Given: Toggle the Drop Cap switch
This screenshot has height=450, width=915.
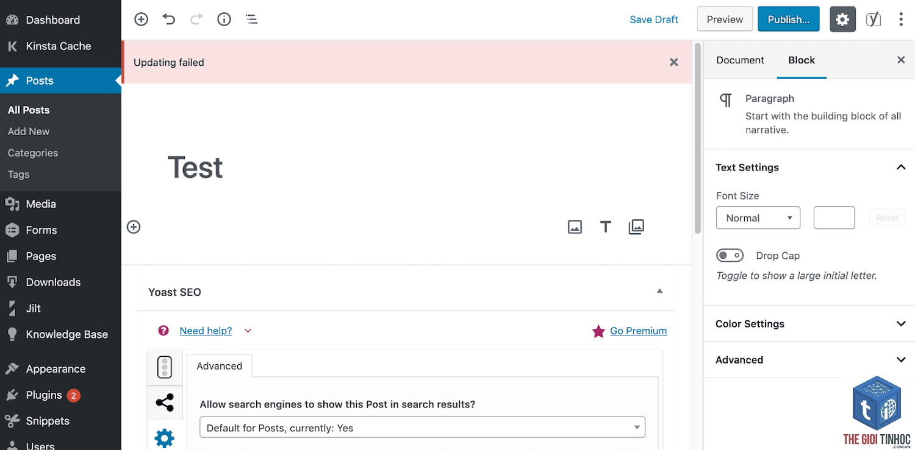Looking at the screenshot, I should (x=730, y=255).
